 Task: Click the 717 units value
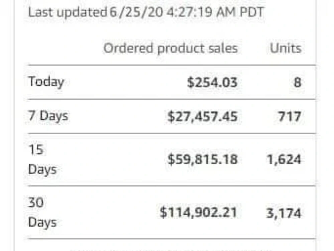click(289, 117)
